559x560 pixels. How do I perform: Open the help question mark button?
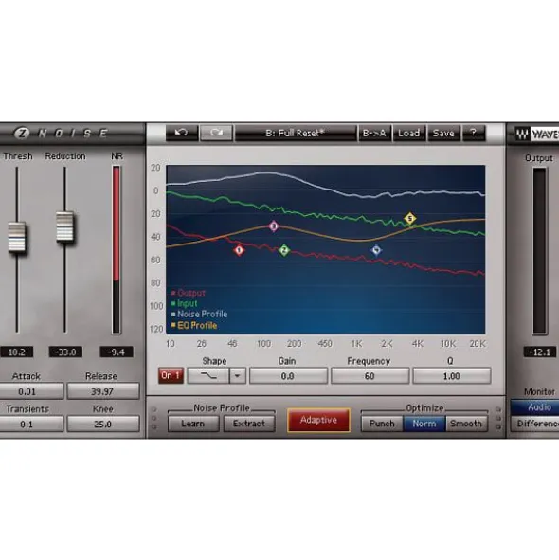(x=474, y=133)
